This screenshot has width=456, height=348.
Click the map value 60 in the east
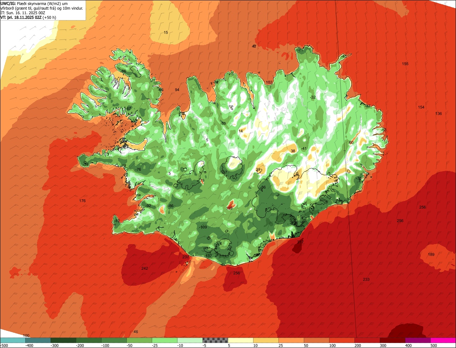click(x=351, y=142)
